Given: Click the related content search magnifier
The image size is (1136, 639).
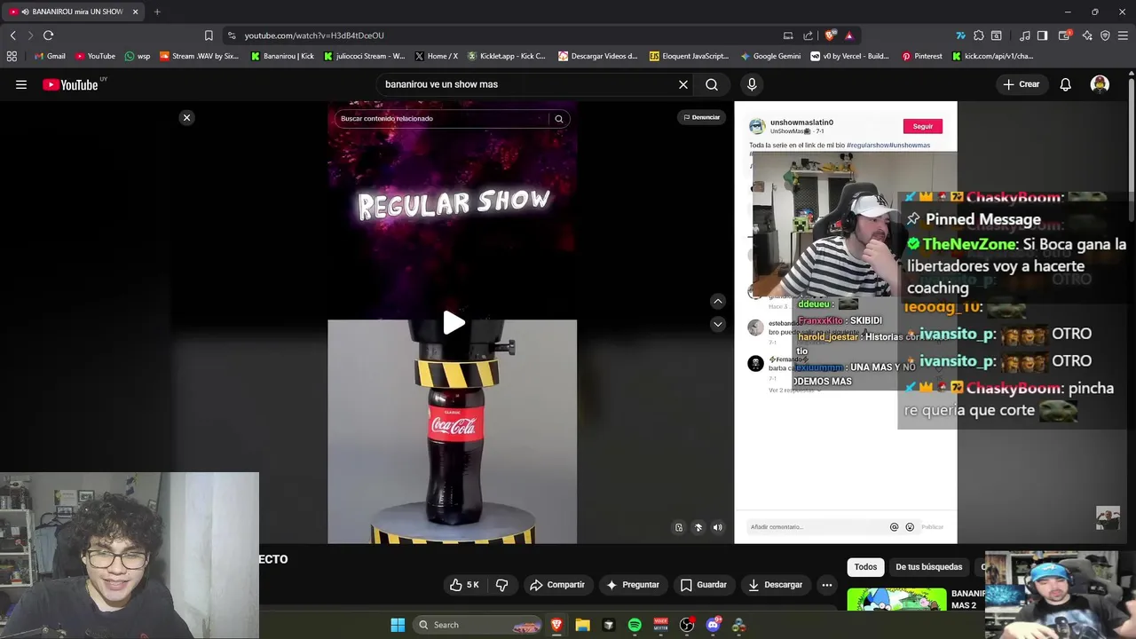Looking at the screenshot, I should [559, 119].
